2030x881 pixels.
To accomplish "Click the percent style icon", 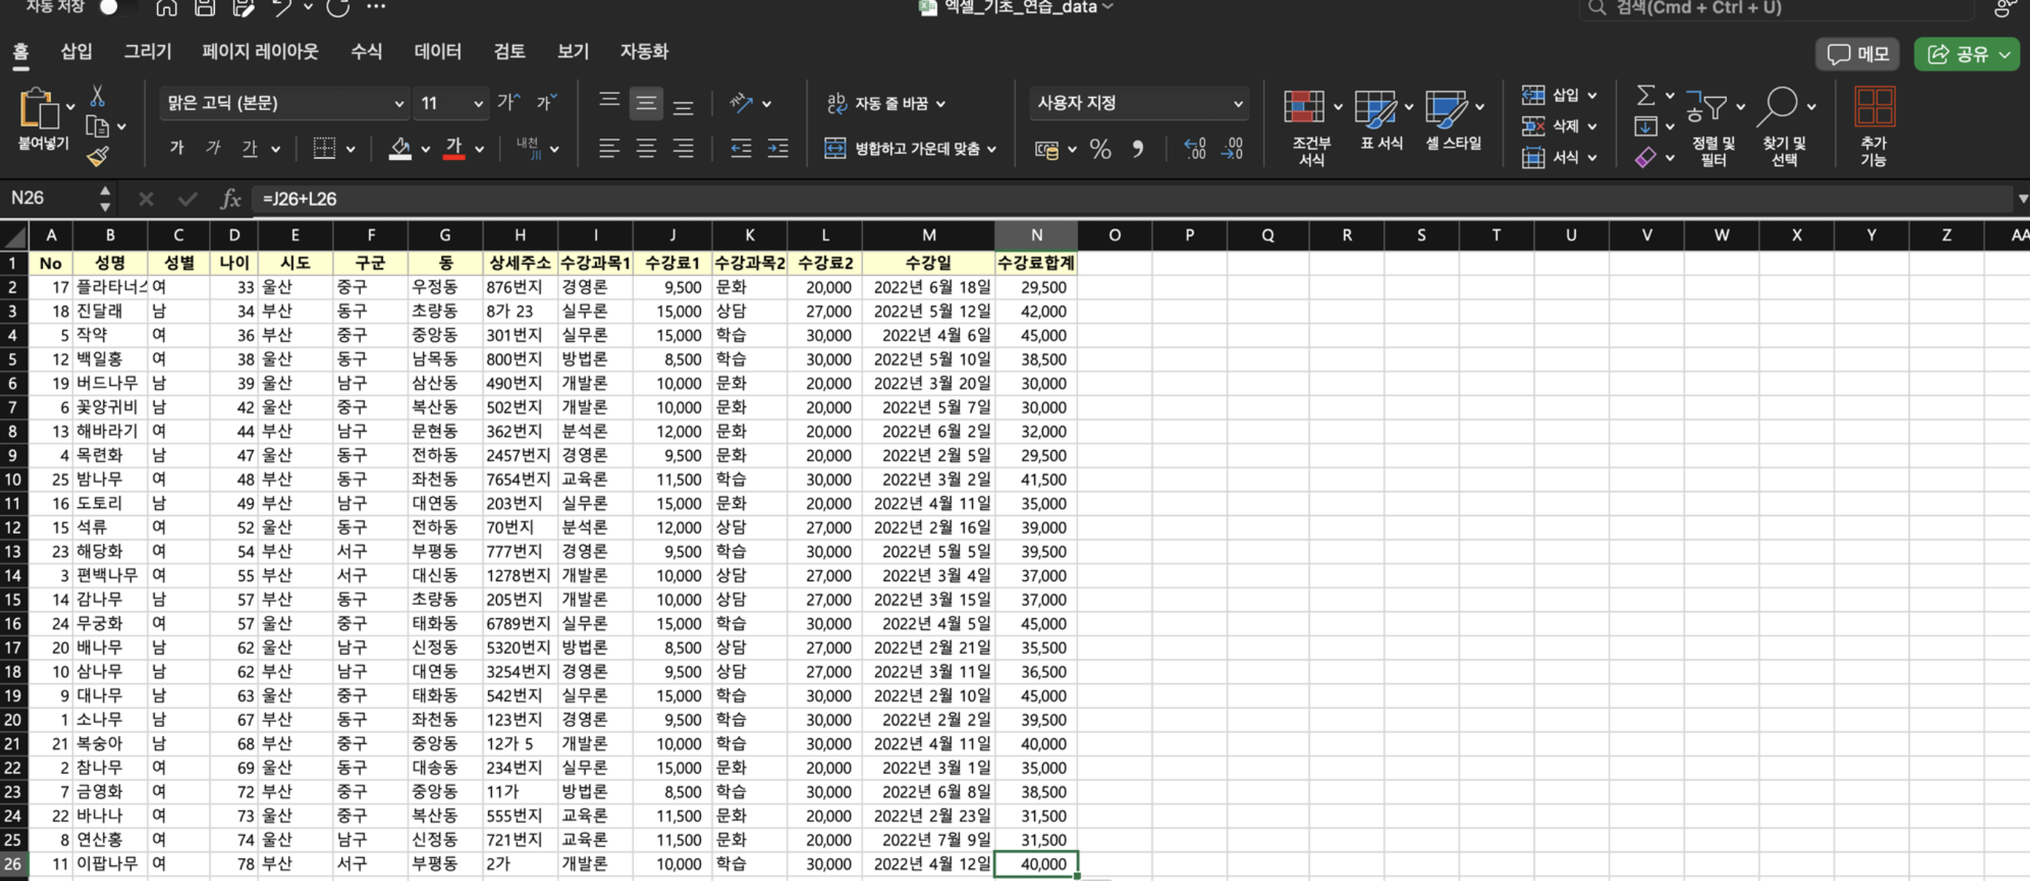I will [1100, 149].
